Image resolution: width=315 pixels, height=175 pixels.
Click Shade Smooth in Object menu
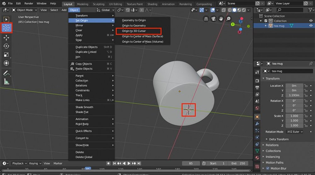84,107
